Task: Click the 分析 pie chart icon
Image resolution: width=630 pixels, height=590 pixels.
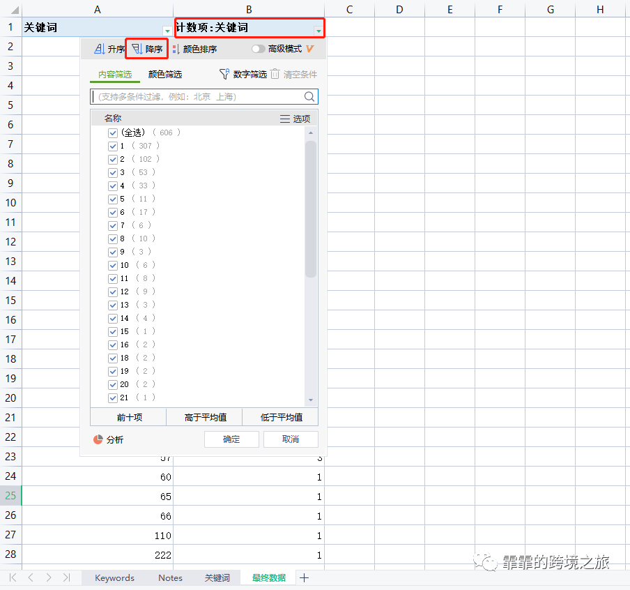Action: point(98,439)
